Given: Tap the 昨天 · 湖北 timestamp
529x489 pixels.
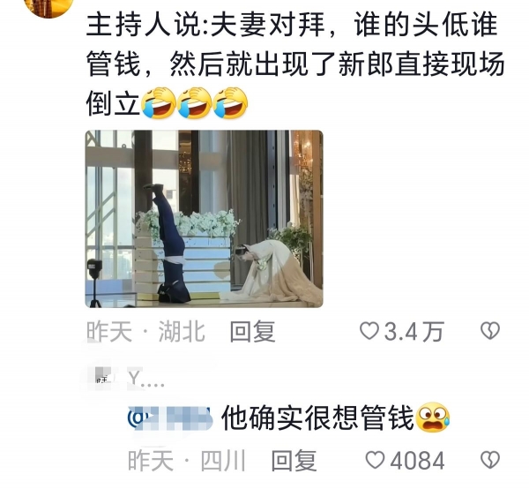Looking at the screenshot, I should (x=145, y=332).
